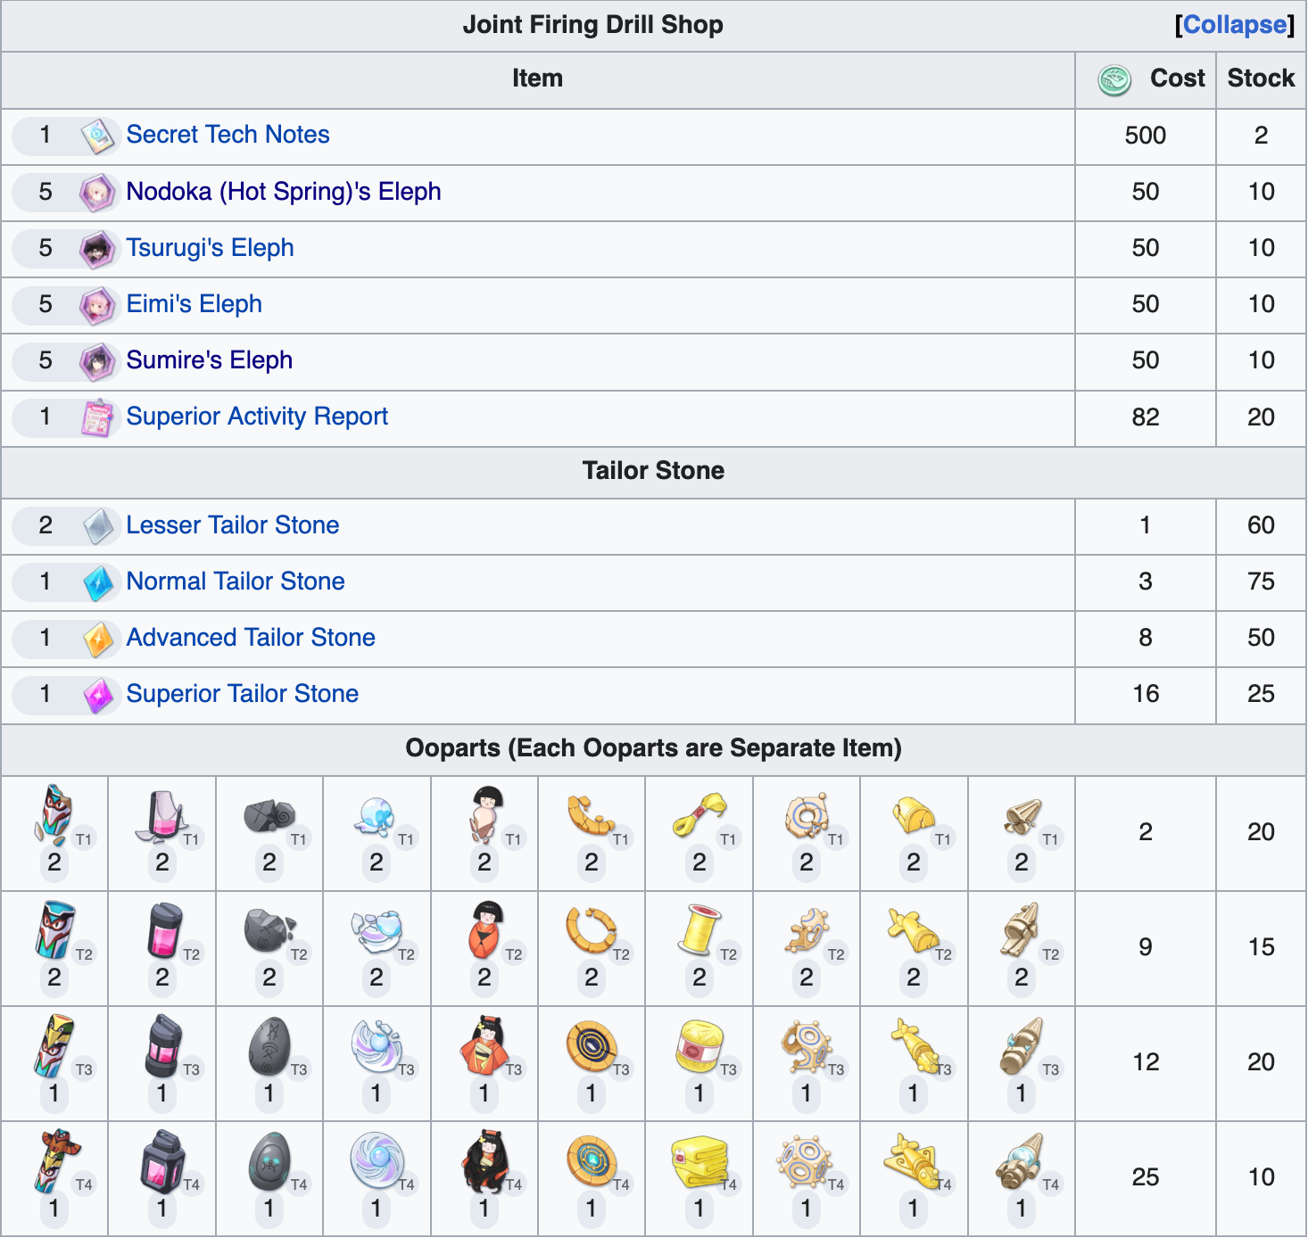Click stock 75 for Normal Tailor Stone
Image resolution: width=1308 pixels, height=1238 pixels.
click(1261, 582)
